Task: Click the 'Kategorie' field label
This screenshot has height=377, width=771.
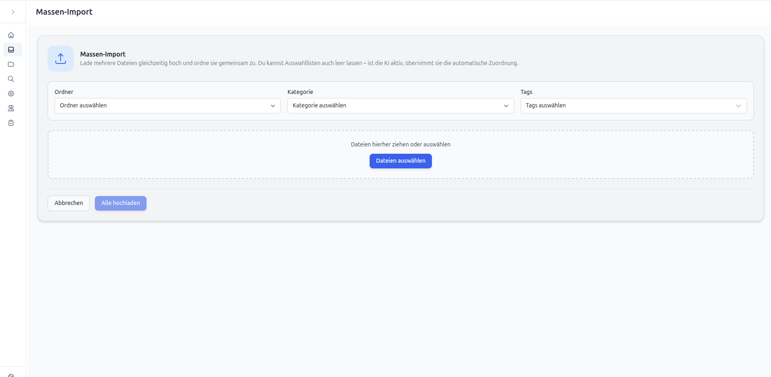Action: (x=300, y=92)
